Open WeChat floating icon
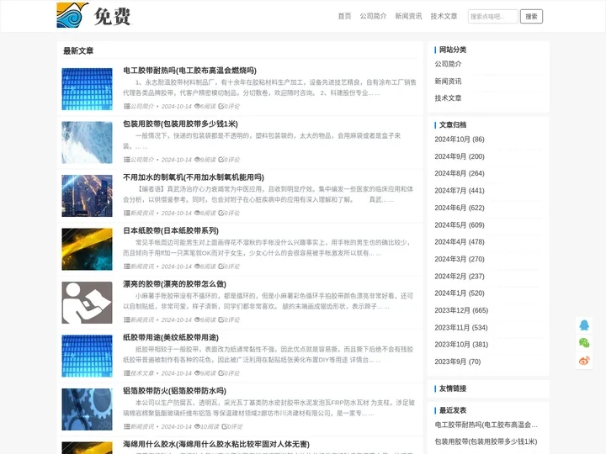 (x=584, y=343)
